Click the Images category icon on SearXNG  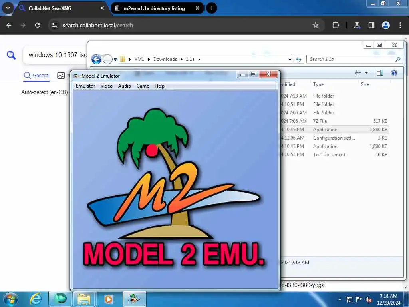click(61, 76)
